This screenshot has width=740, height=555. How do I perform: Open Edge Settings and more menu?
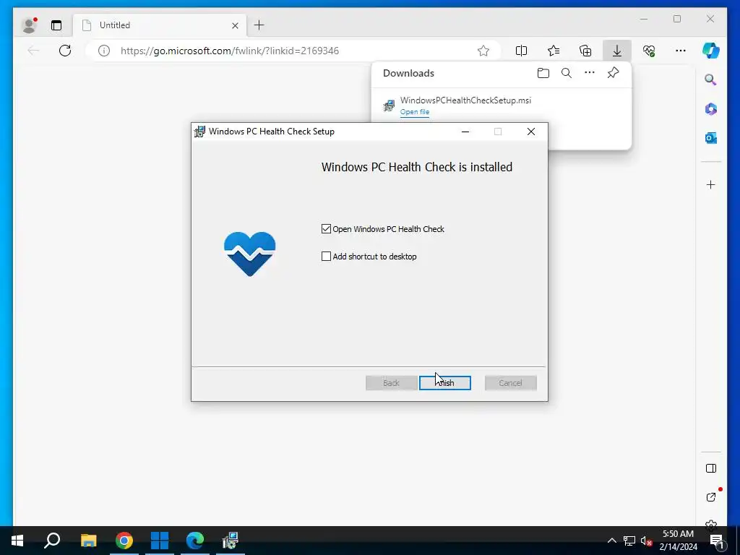point(680,51)
